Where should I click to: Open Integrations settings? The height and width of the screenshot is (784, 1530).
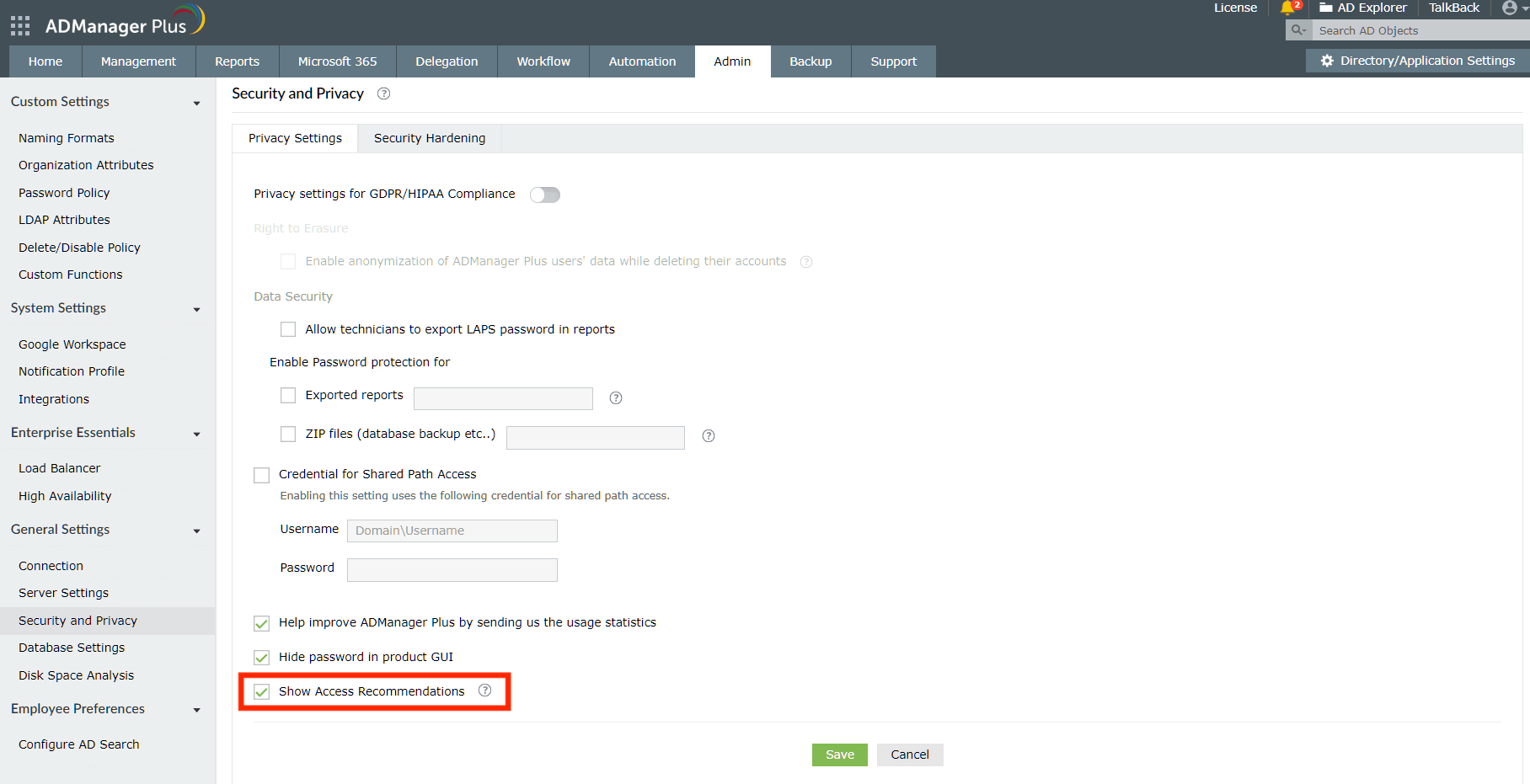coord(54,399)
